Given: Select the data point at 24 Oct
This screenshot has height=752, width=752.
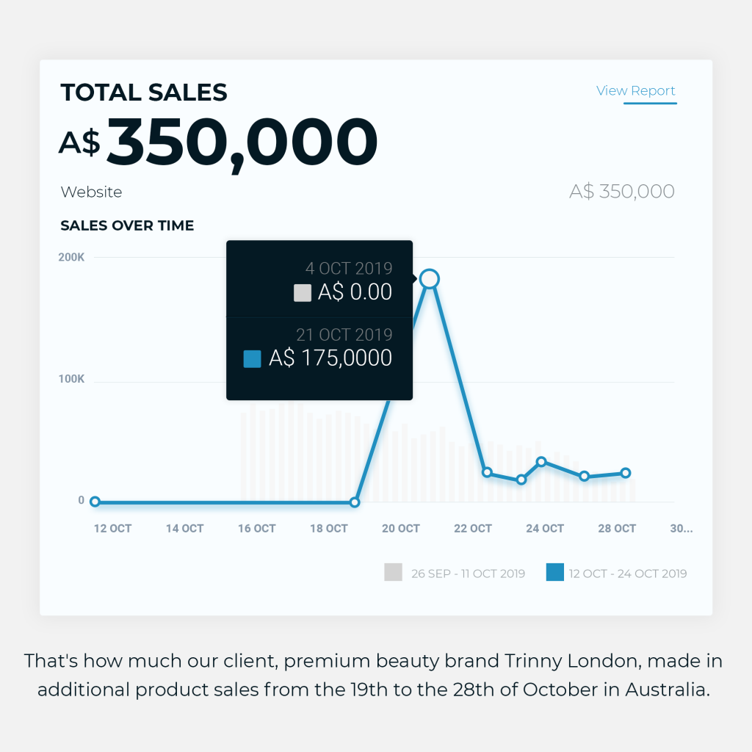Looking at the screenshot, I should point(541,462).
